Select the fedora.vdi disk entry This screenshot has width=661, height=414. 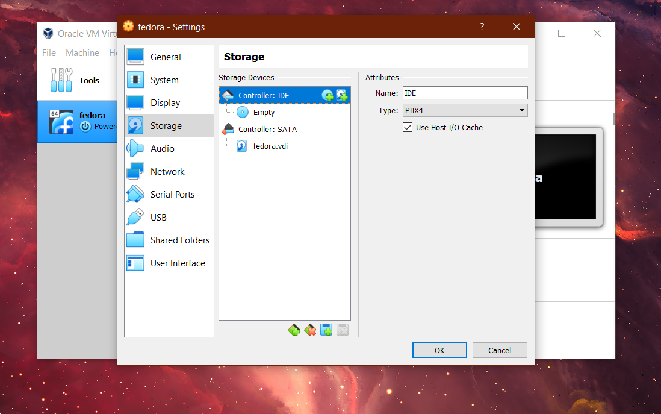[x=285, y=146]
